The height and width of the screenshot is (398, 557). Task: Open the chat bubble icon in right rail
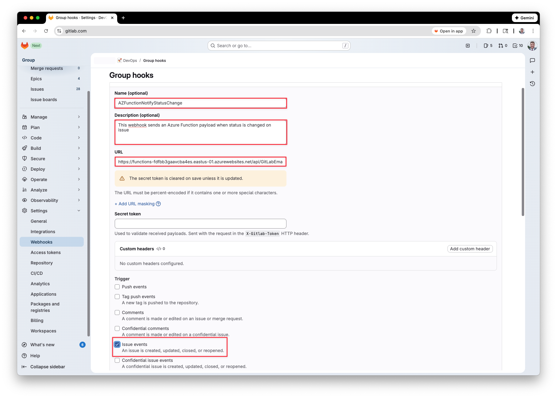click(x=532, y=61)
